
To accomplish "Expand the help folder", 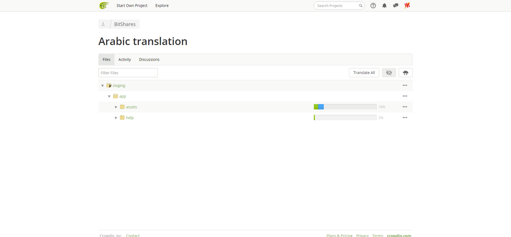I will coord(116,118).
